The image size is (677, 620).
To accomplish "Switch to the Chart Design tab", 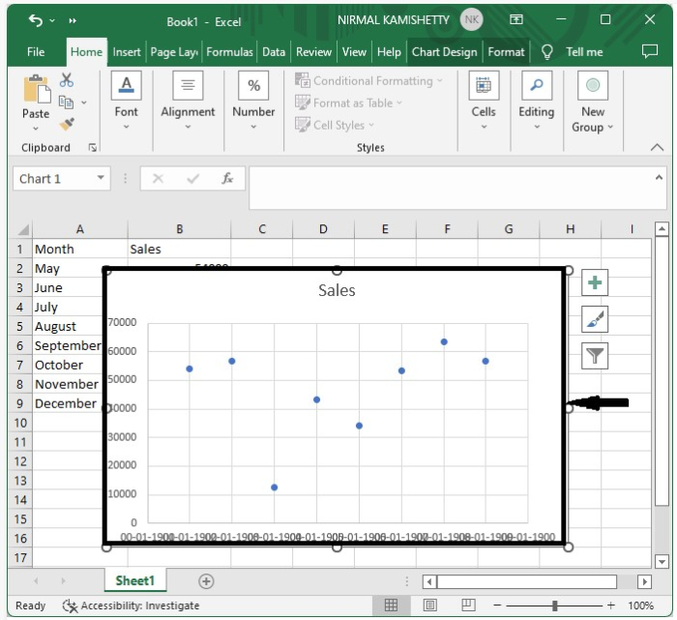I will (x=444, y=52).
